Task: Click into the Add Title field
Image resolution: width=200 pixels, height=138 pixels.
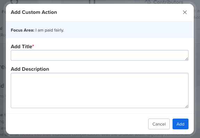Action: pyautogui.click(x=99, y=55)
